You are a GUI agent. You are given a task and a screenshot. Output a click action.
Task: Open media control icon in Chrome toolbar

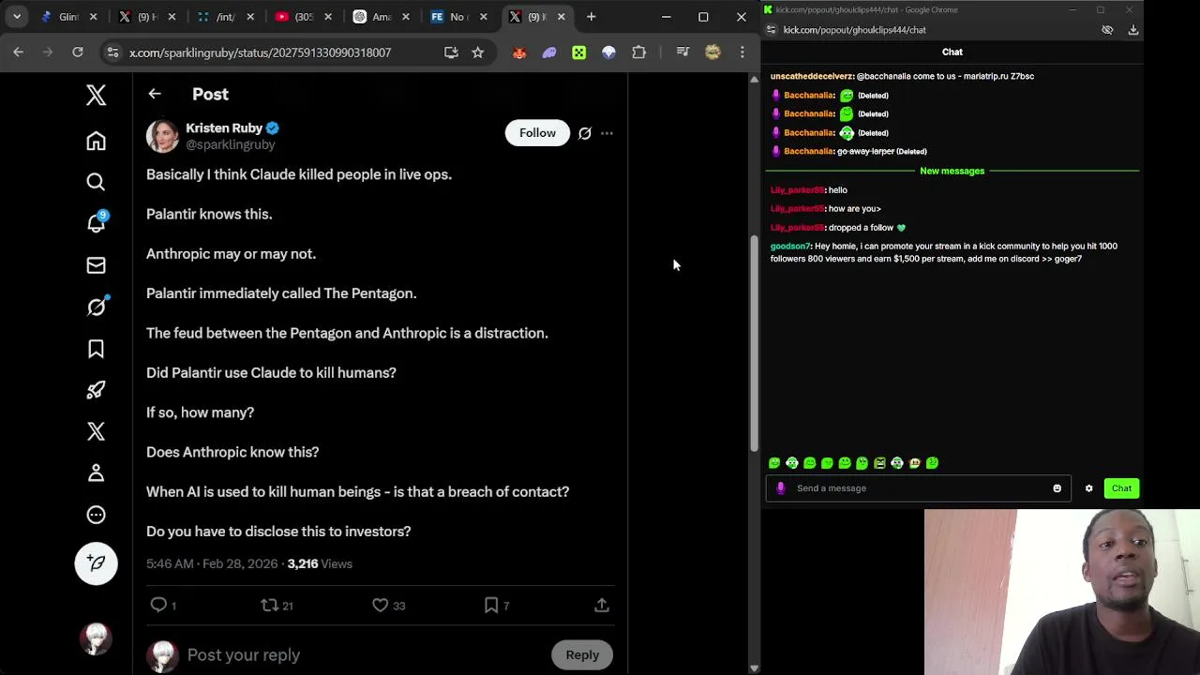682,52
